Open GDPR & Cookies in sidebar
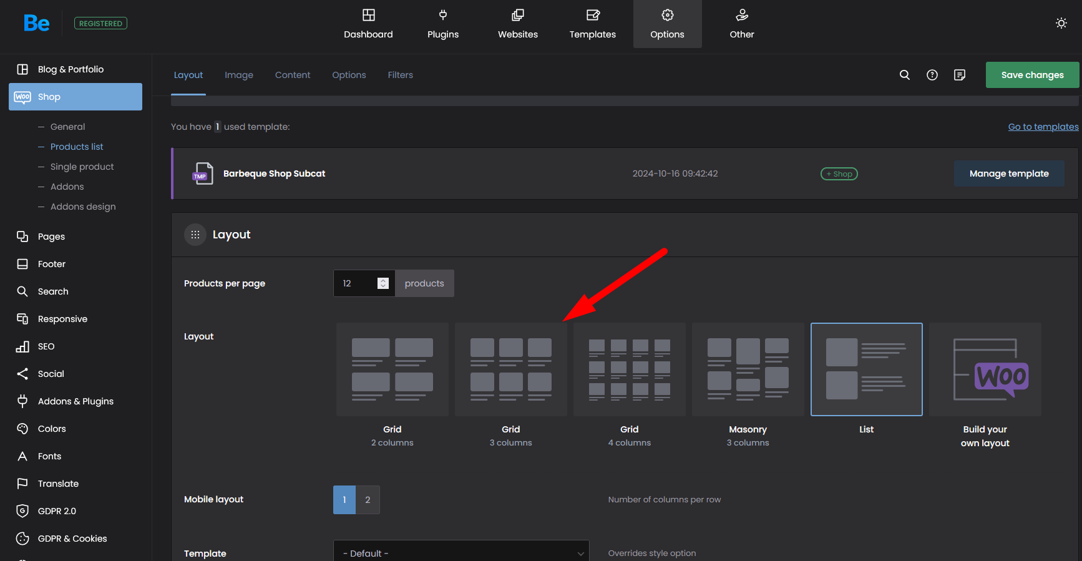The image size is (1082, 561). click(76, 539)
